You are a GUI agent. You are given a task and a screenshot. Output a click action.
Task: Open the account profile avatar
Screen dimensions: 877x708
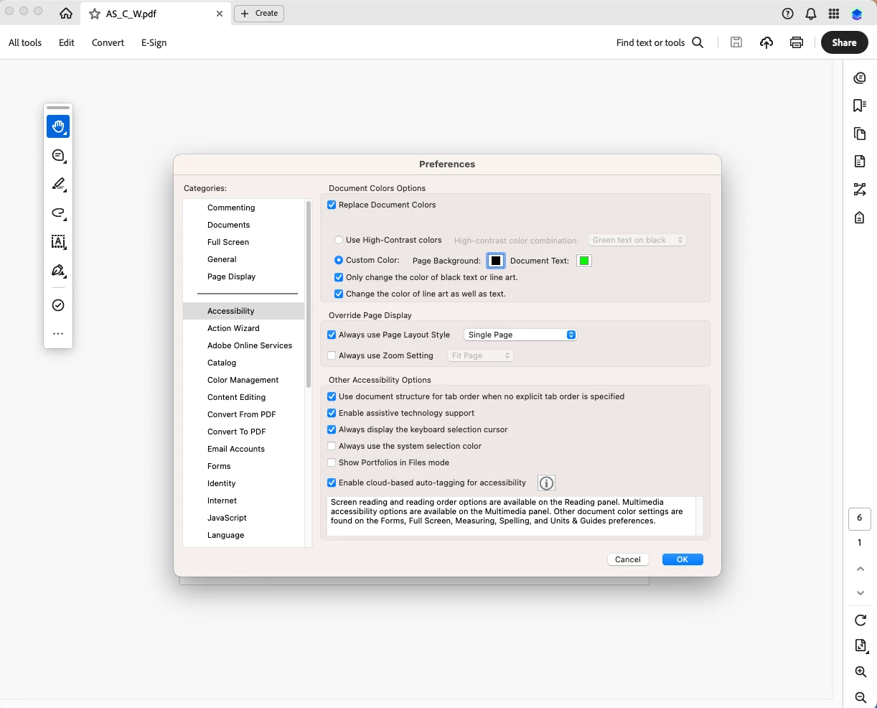point(856,14)
